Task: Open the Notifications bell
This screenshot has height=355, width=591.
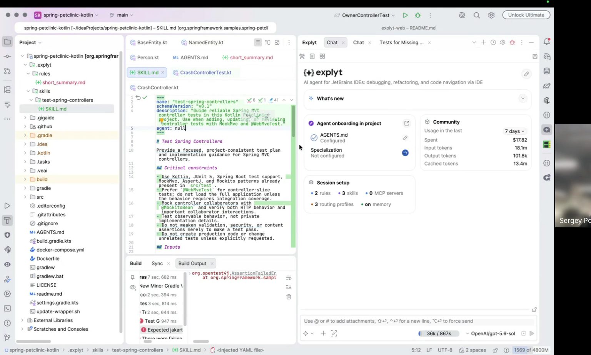Action: [x=547, y=42]
